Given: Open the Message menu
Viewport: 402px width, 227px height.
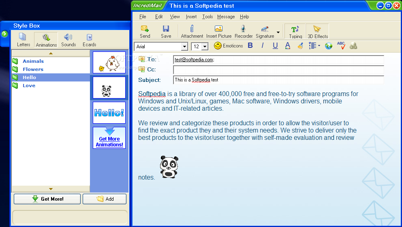Looking at the screenshot, I should (226, 17).
